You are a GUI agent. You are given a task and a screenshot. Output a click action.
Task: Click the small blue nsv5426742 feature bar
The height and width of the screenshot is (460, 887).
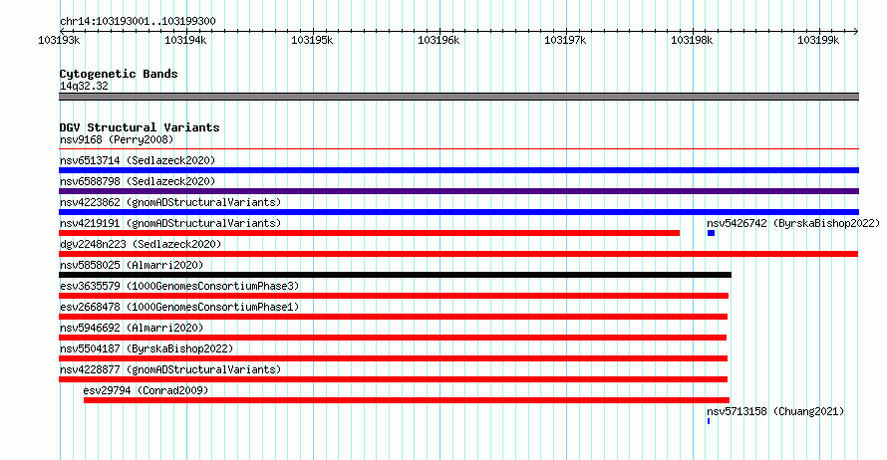(x=711, y=233)
